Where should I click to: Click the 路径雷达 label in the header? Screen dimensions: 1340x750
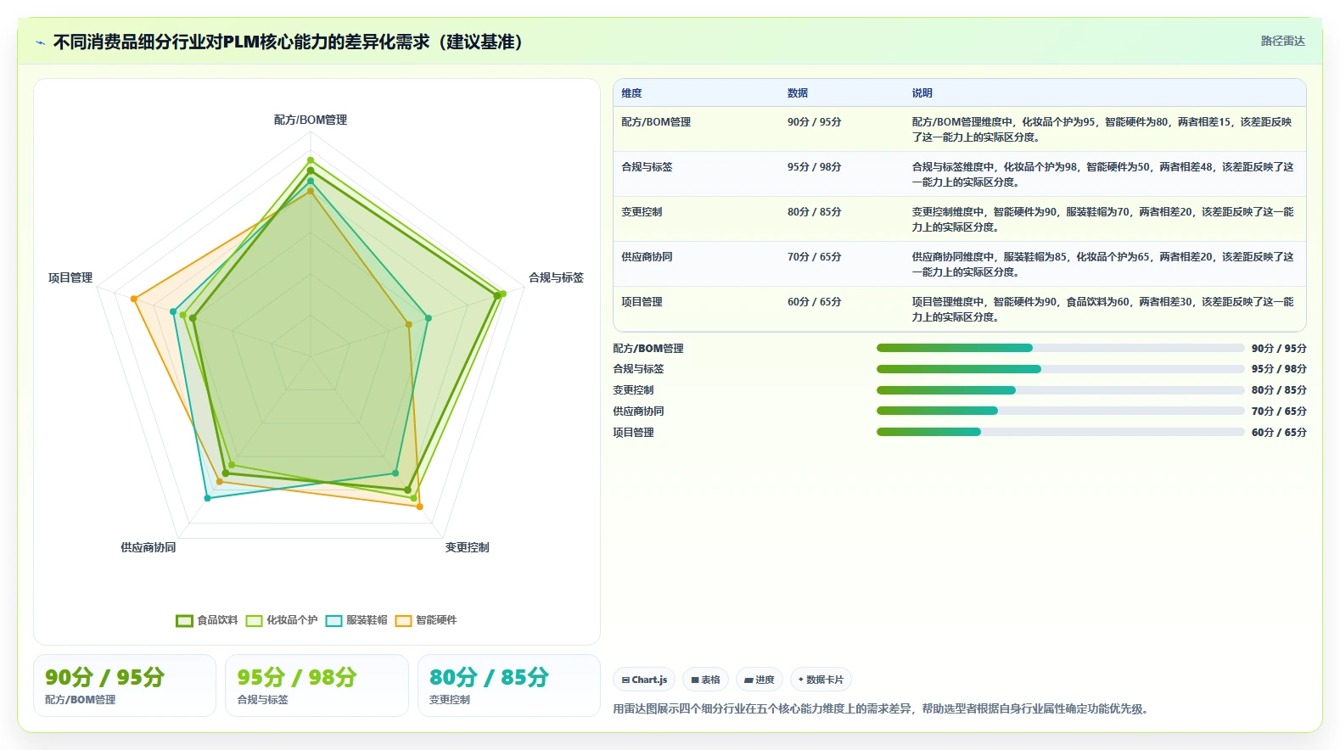pyautogui.click(x=1282, y=41)
